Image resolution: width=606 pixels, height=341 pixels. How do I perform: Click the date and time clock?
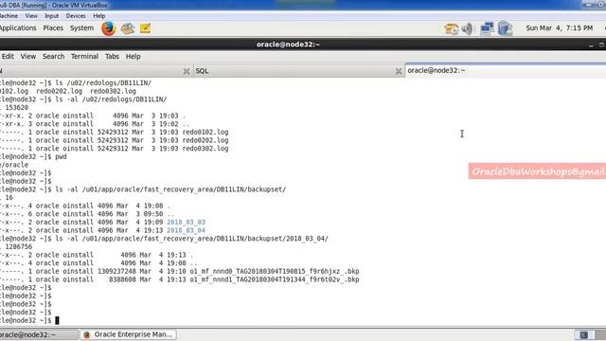(x=559, y=27)
